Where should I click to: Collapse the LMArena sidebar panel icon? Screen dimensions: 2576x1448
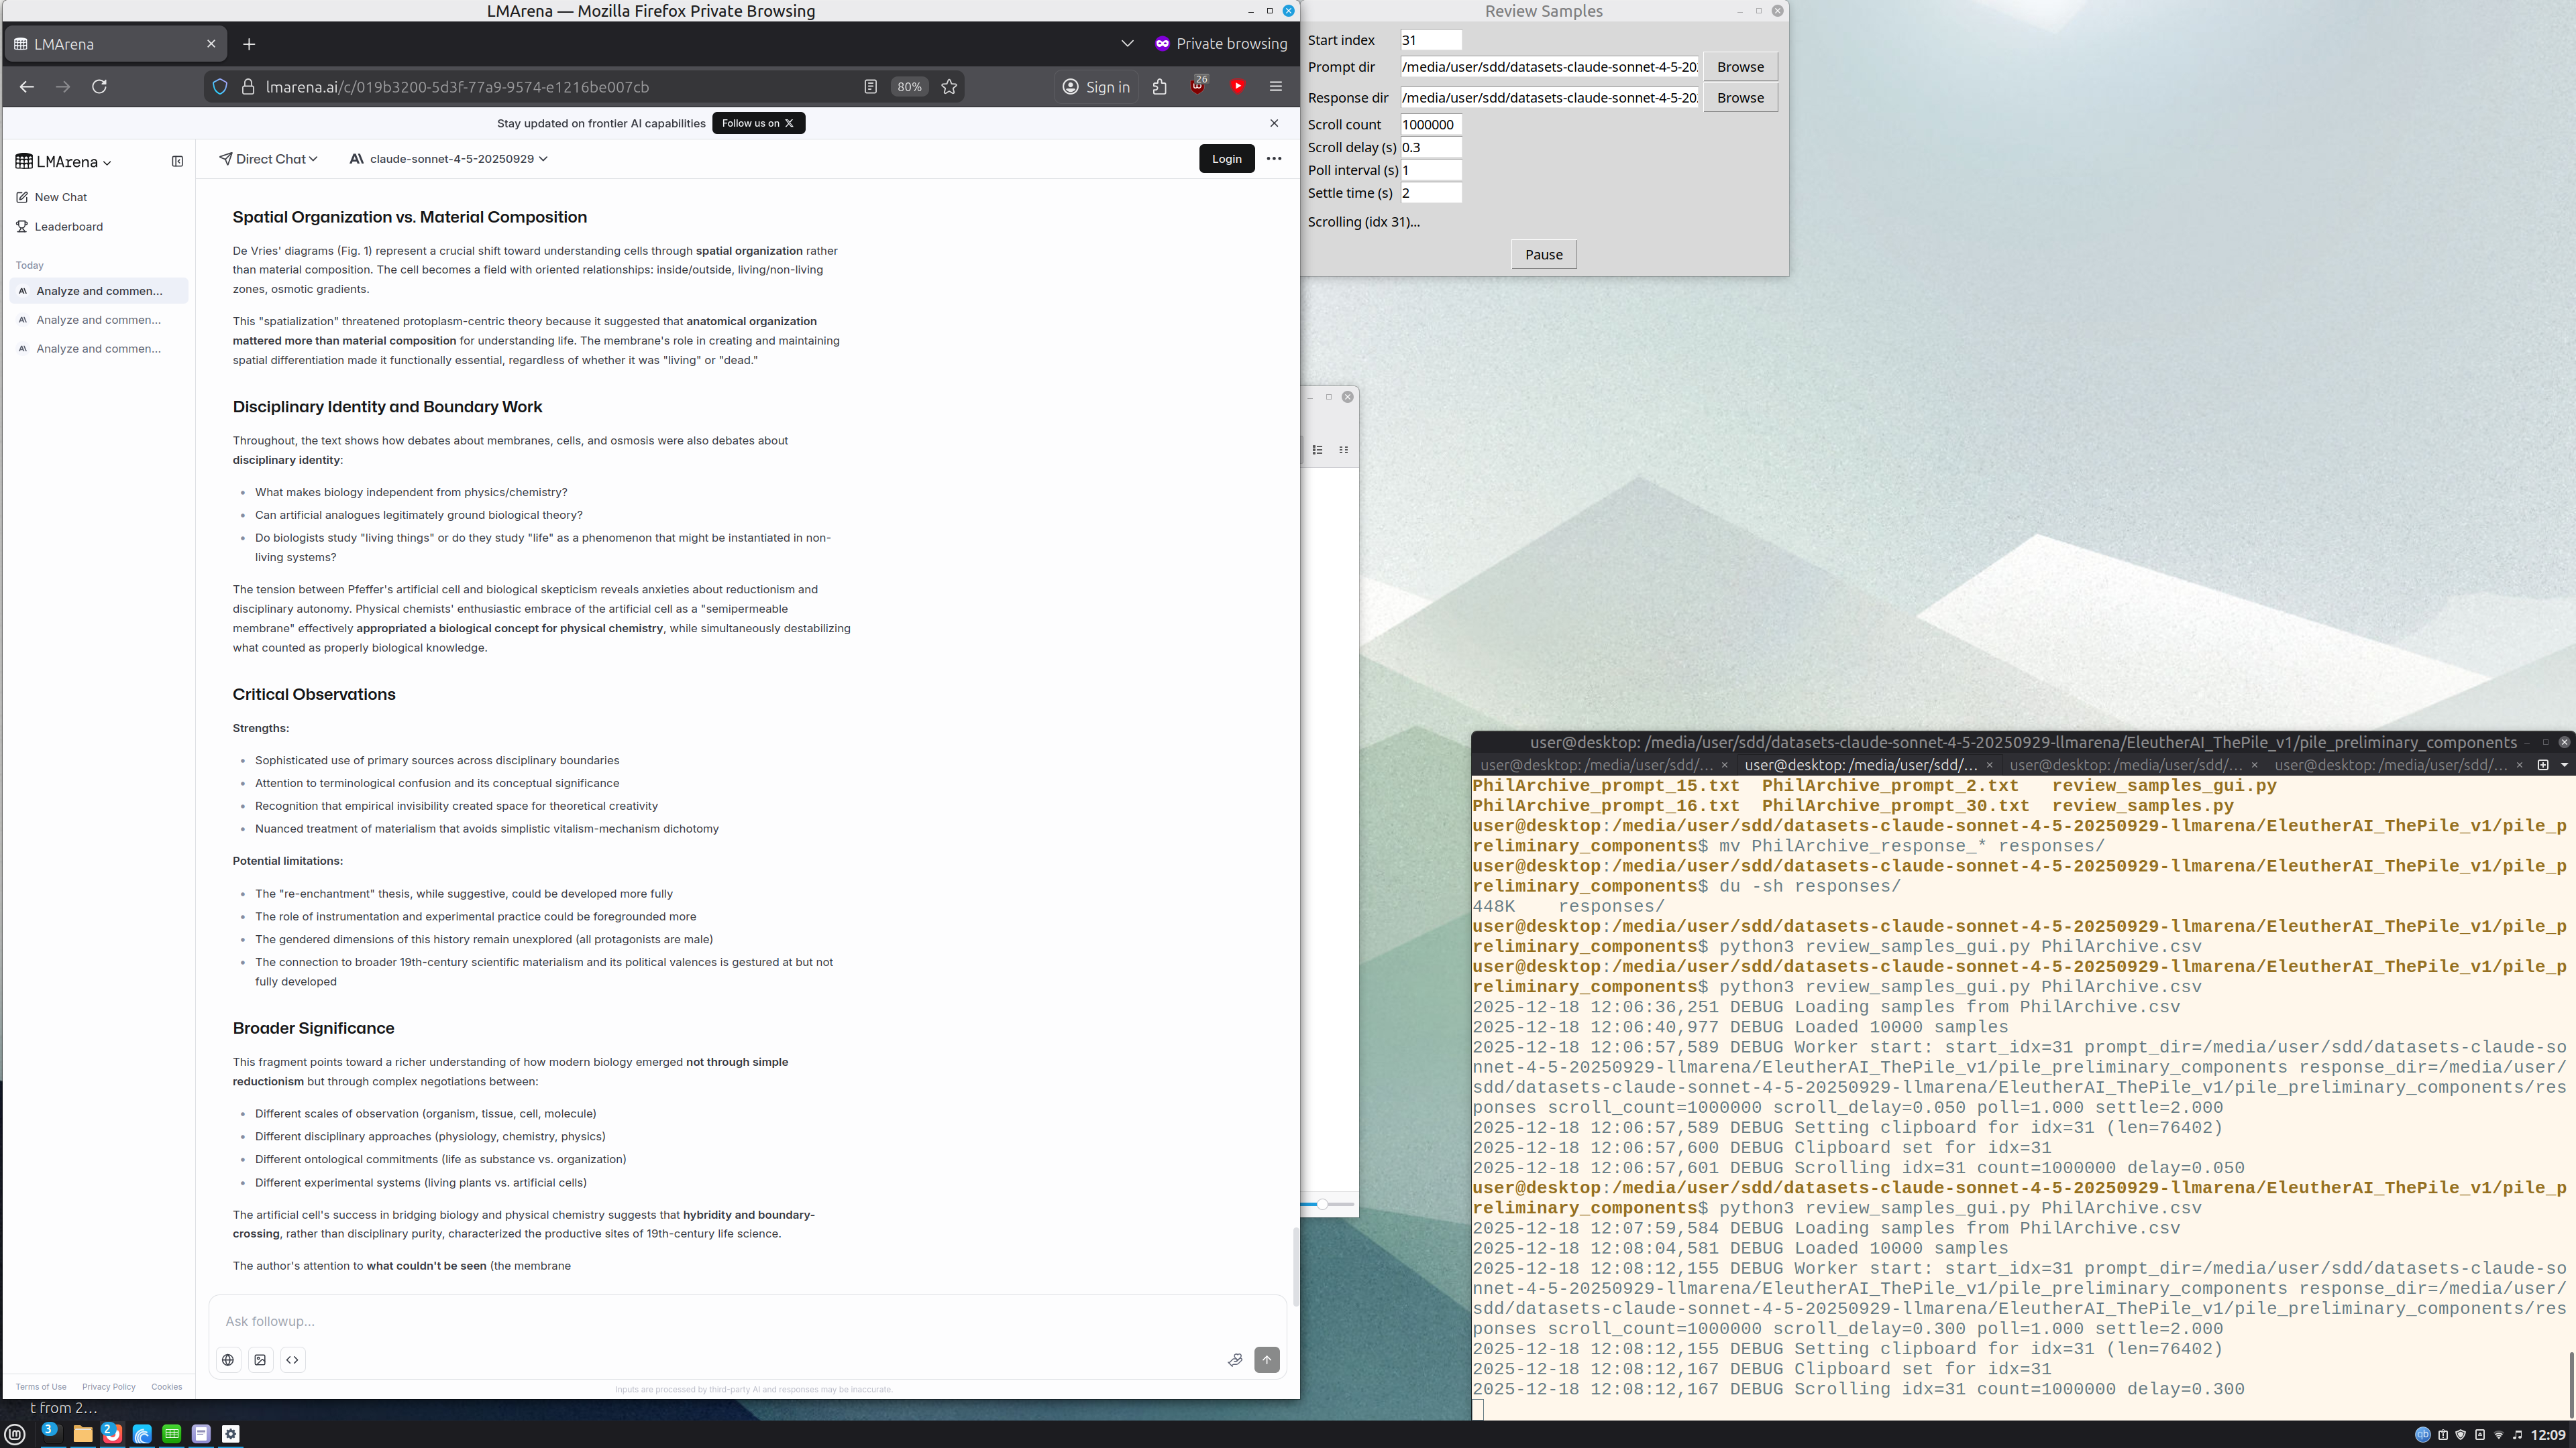[177, 161]
